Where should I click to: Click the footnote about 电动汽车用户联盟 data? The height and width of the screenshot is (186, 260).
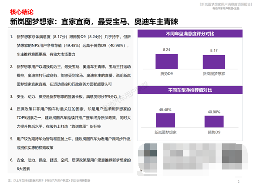tap(49, 180)
